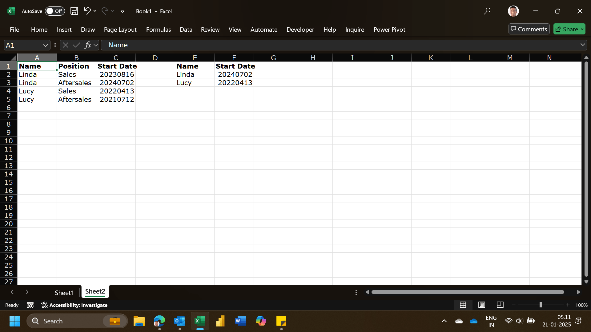Select Page Layout view in the status bar
591x332 pixels.
(482, 305)
